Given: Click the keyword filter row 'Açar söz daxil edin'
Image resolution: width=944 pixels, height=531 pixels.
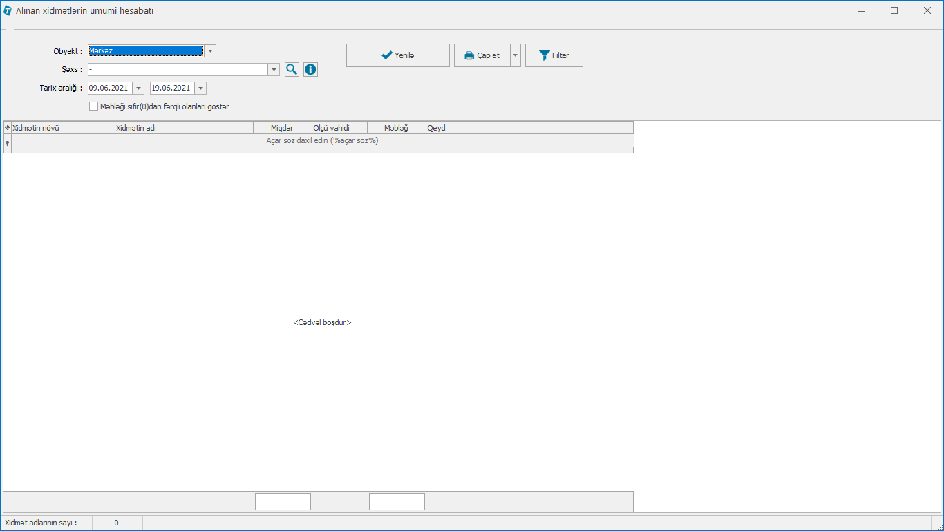Looking at the screenshot, I should pyautogui.click(x=322, y=140).
